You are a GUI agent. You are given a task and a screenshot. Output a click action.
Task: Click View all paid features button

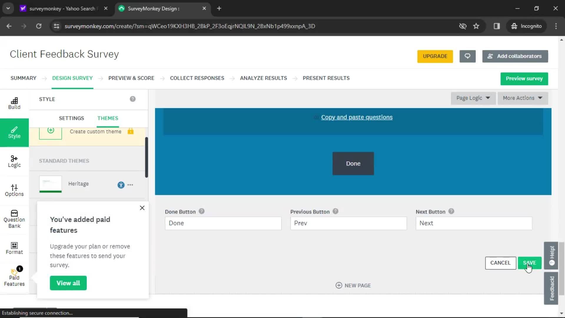pyautogui.click(x=68, y=283)
